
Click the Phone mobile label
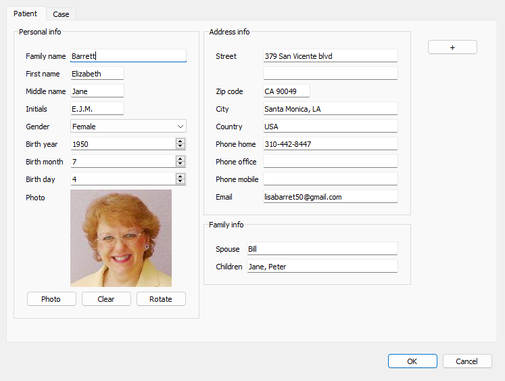pos(237,179)
